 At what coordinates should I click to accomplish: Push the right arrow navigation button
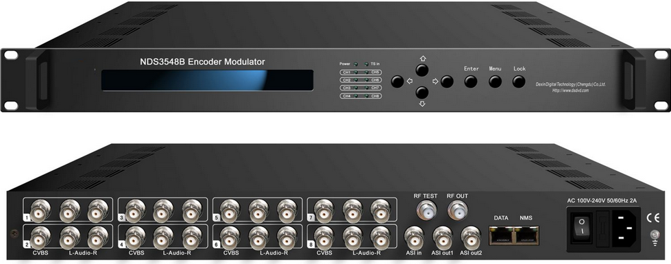(x=447, y=82)
